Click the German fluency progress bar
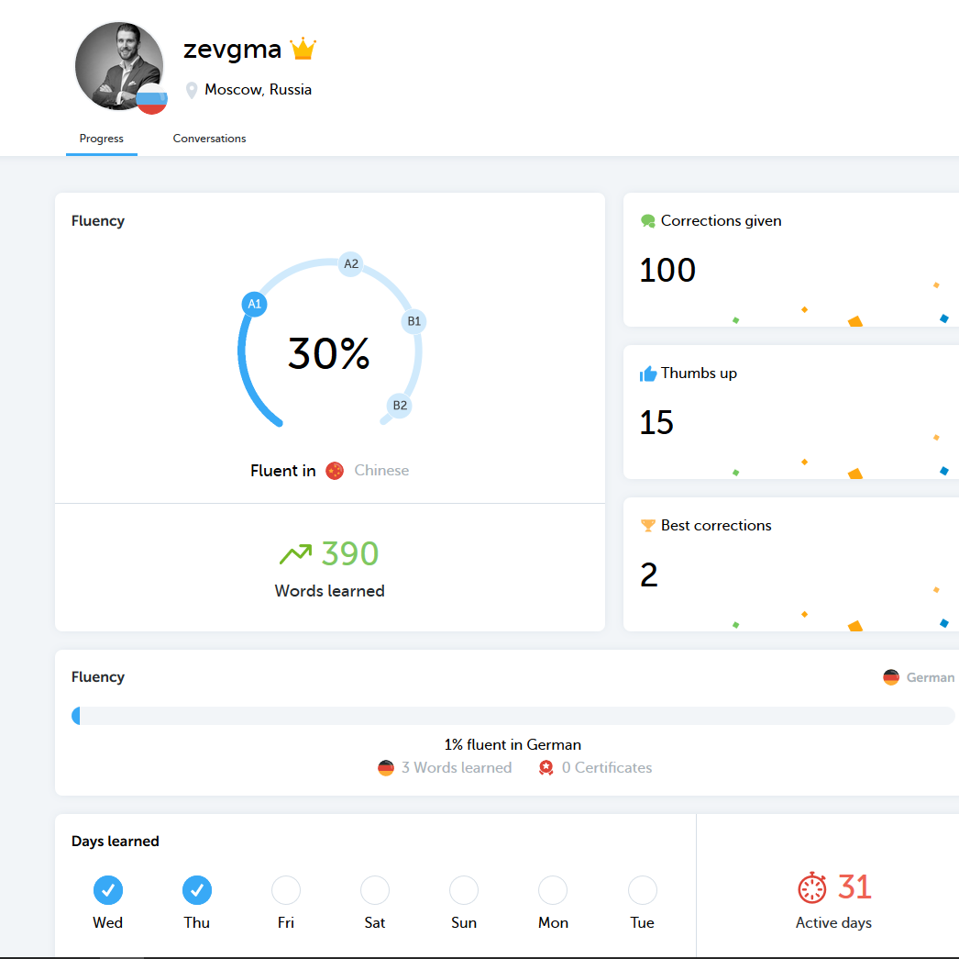 [x=513, y=716]
